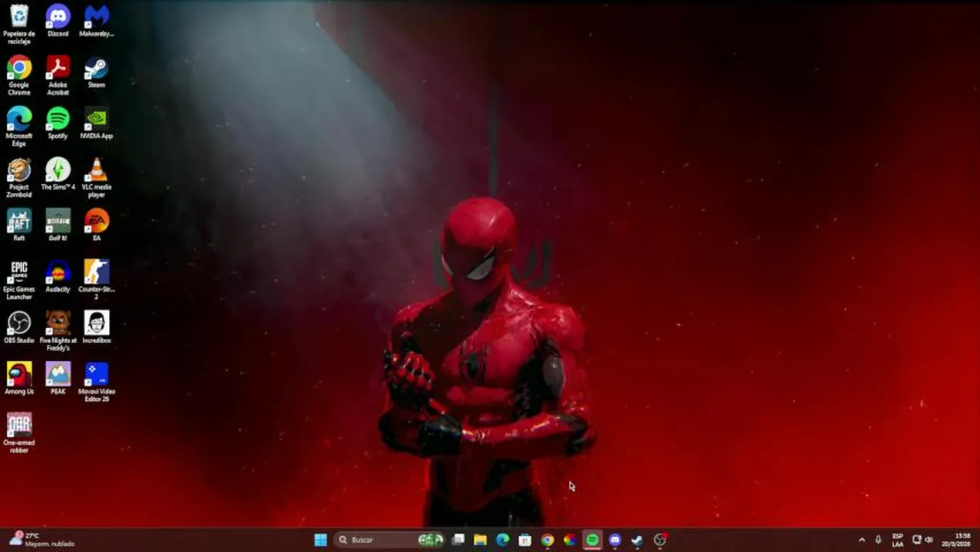Select the Steam desktop shortcut
Image resolution: width=980 pixels, height=552 pixels.
click(96, 72)
